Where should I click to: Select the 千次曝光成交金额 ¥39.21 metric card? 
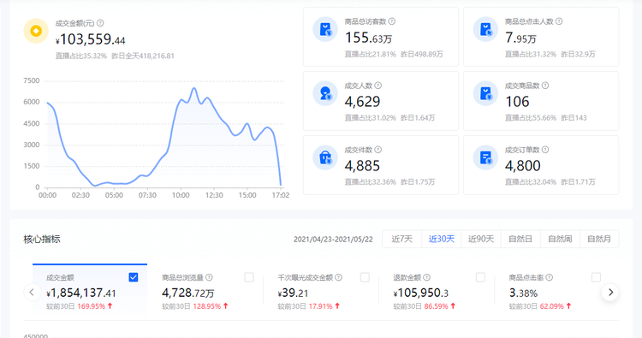[321, 290]
